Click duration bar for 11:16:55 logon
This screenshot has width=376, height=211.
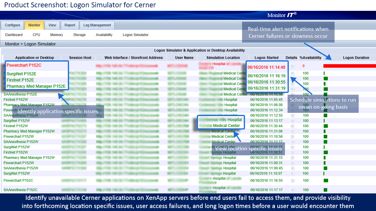(x=326, y=181)
